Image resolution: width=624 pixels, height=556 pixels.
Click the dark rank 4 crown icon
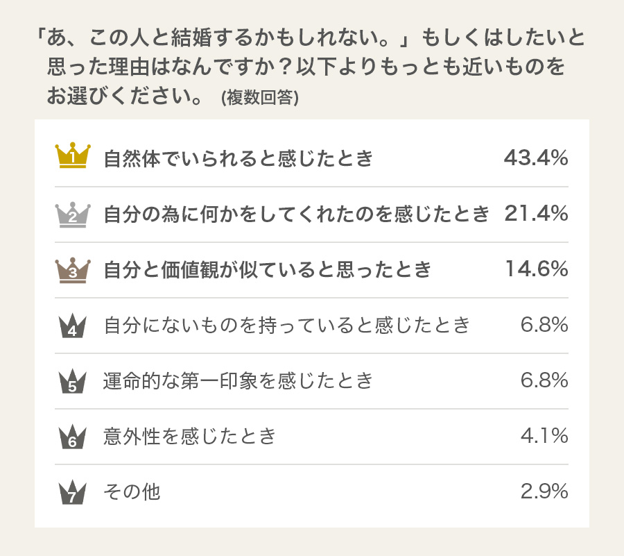pos(72,326)
